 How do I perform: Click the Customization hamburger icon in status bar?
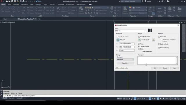184,99
